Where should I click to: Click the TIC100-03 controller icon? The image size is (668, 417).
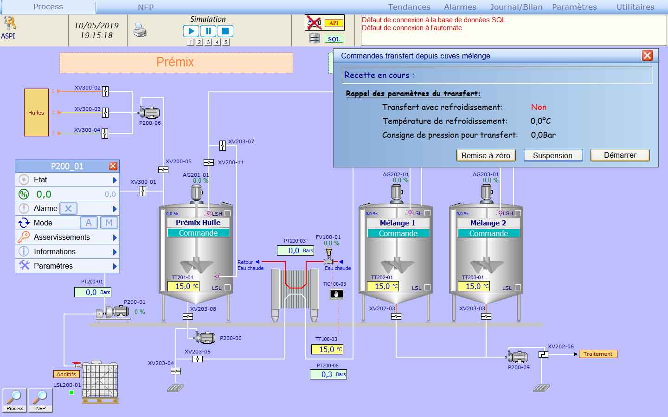coord(336,294)
